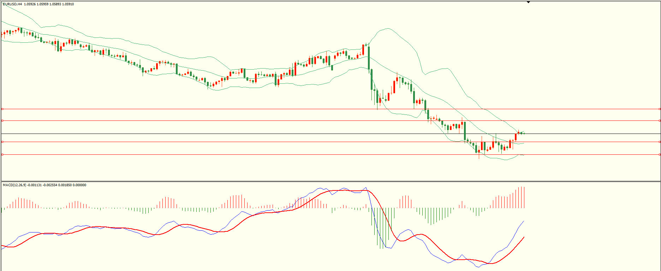Select the MACD(12,26,9) indicator label
Viewport: 661px width, 271px height.
click(x=14, y=185)
